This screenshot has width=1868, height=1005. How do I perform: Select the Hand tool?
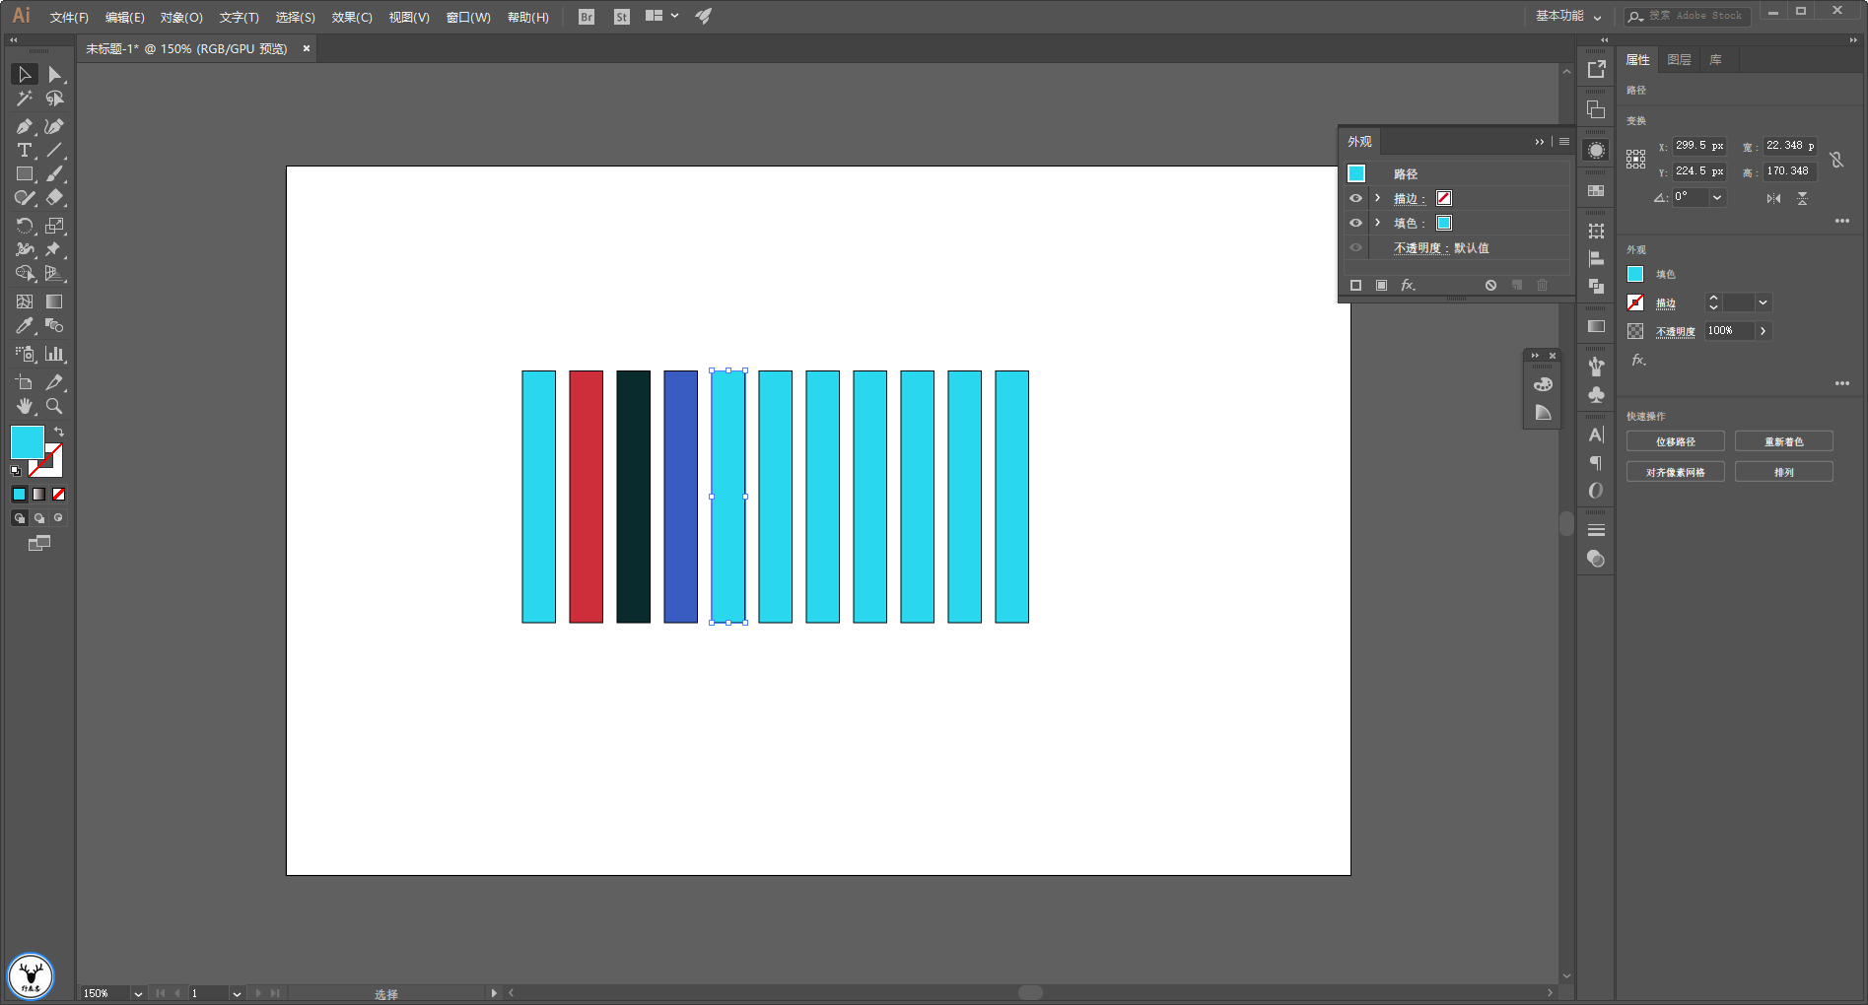(x=25, y=406)
